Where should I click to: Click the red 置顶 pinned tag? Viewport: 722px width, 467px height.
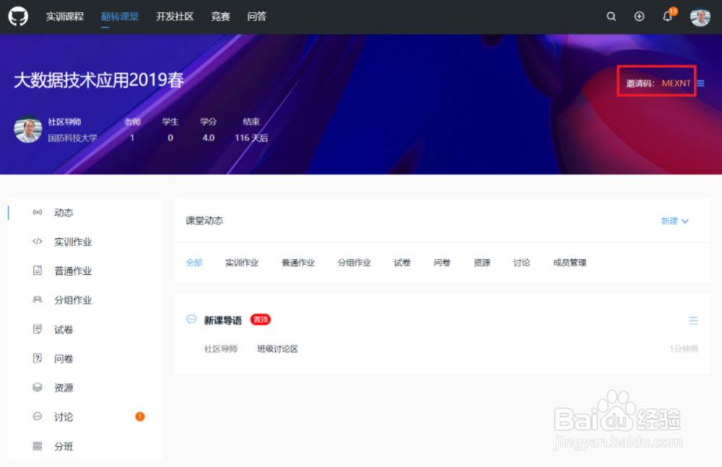click(x=261, y=320)
